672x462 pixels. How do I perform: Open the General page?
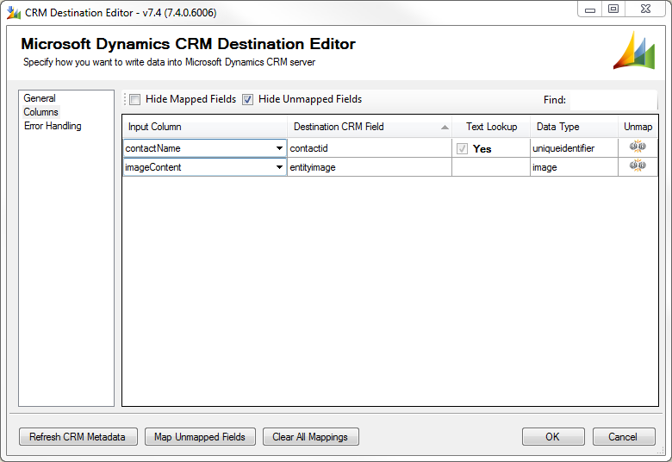[x=40, y=97]
